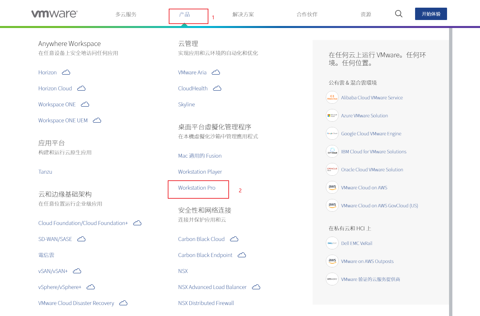Open Oracle Cloud VMware Solution link

(x=372, y=170)
